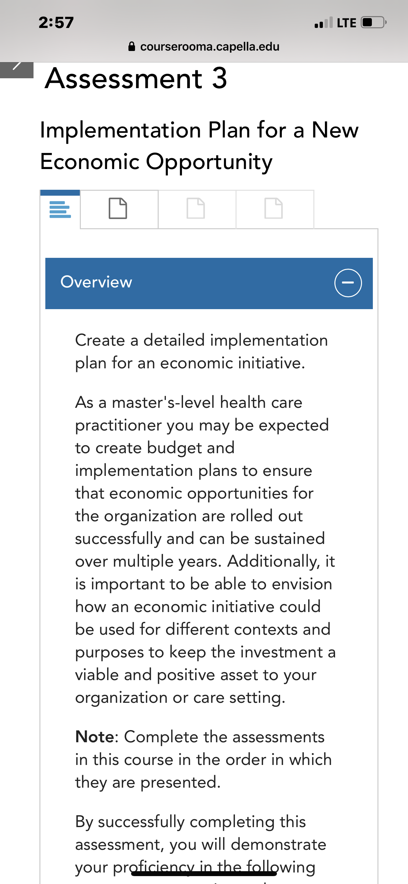Image resolution: width=408 pixels, height=884 pixels.
Task: Tap the LTE network label
Action: 346,23
